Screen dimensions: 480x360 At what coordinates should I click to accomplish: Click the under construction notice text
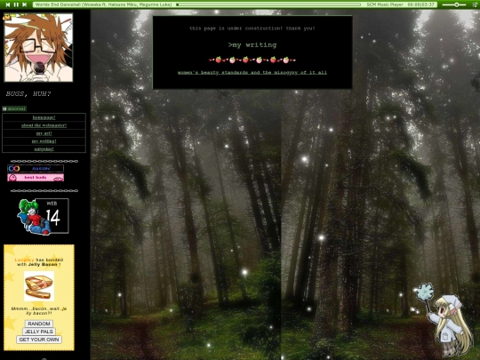pyautogui.click(x=252, y=28)
